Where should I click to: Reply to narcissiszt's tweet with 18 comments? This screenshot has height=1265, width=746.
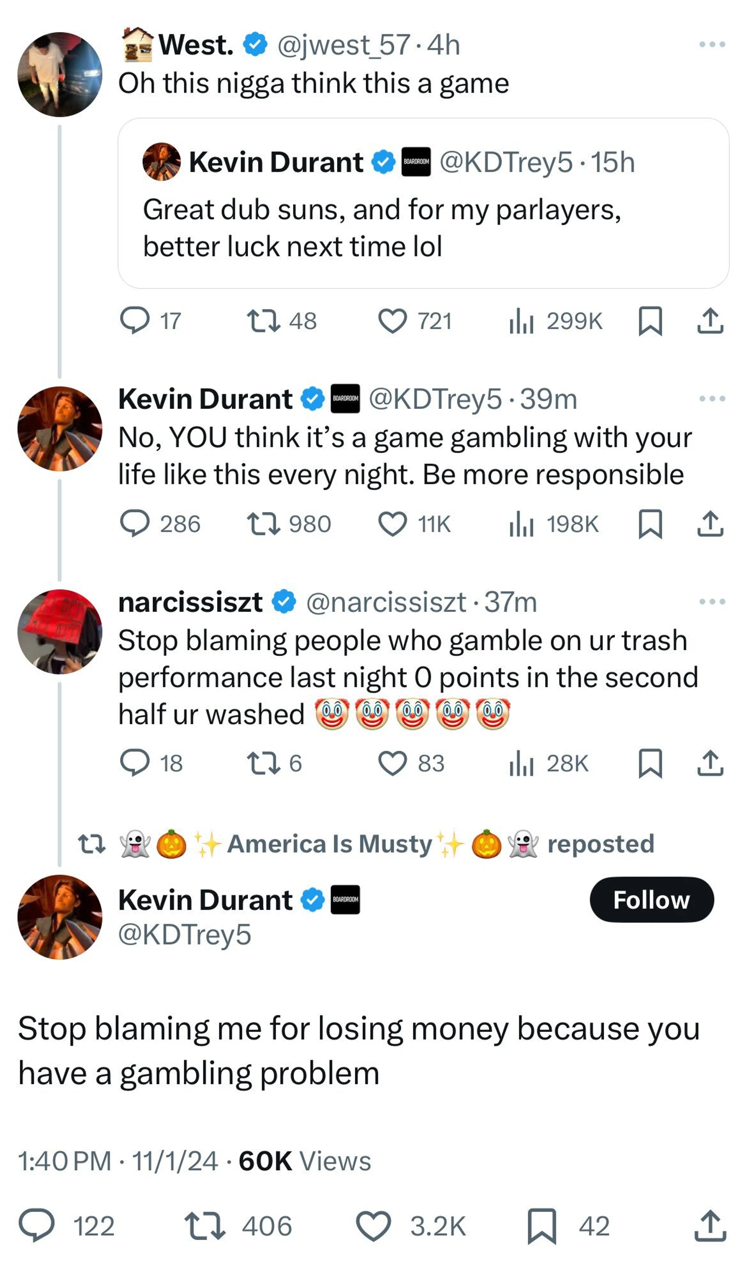tap(134, 762)
